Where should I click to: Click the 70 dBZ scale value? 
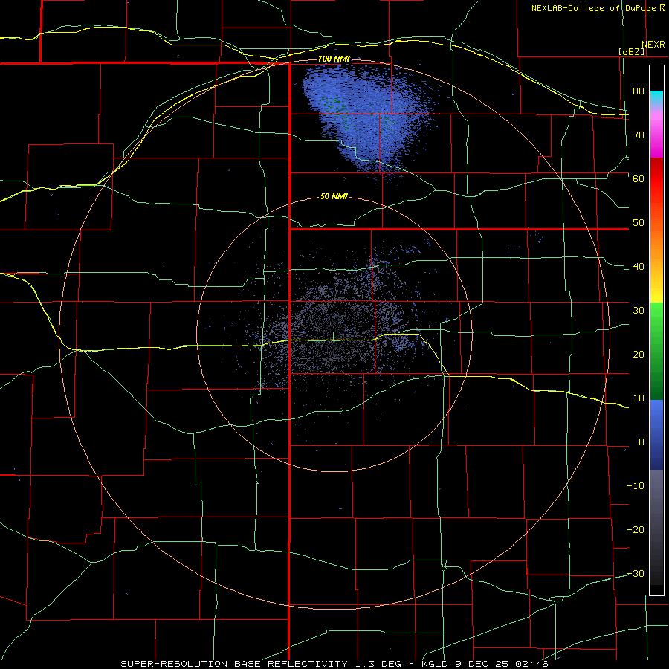(639, 135)
